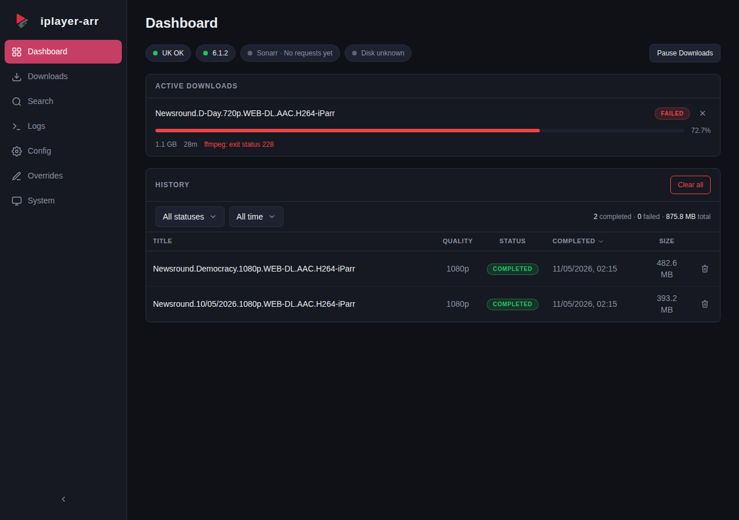Click the Dashboard page heading

pyautogui.click(x=182, y=23)
